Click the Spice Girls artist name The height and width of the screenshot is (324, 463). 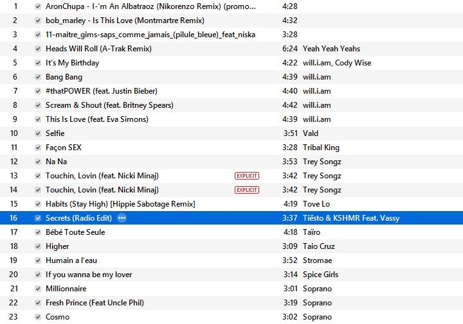320,275
